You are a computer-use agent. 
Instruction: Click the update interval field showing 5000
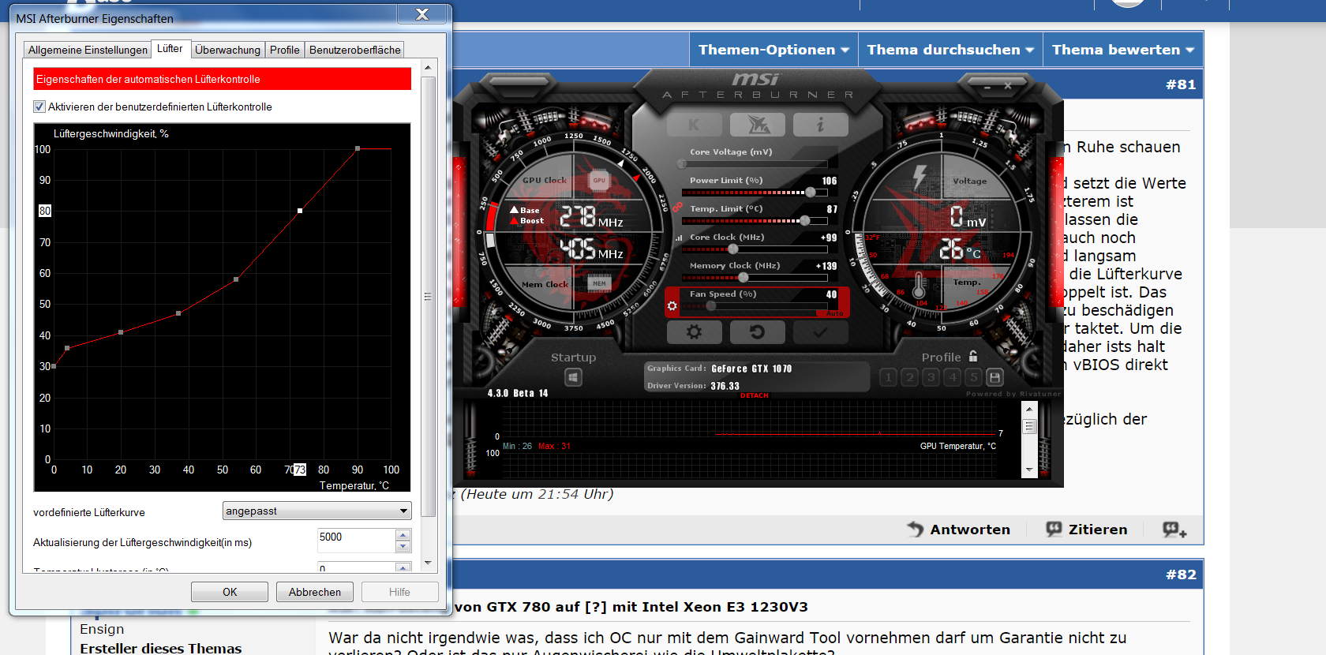(356, 541)
